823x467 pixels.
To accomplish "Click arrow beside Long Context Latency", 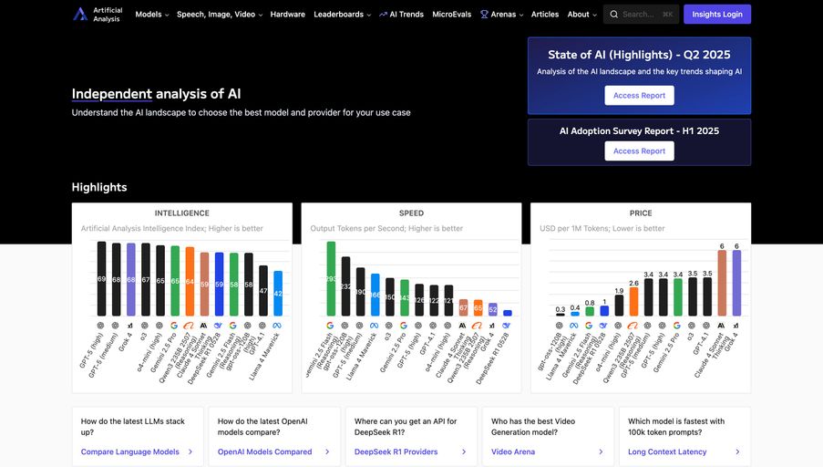I will tap(739, 451).
